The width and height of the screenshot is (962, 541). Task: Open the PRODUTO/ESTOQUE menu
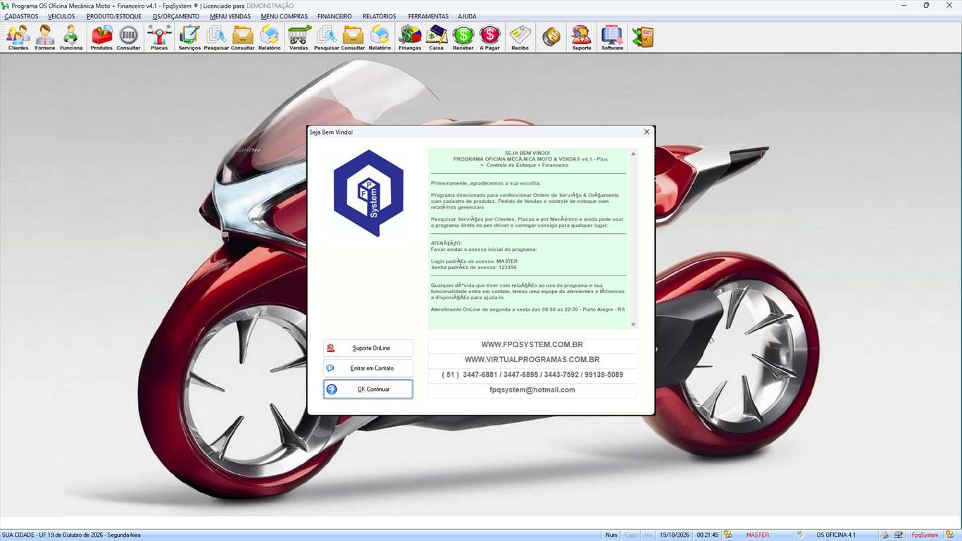click(114, 16)
